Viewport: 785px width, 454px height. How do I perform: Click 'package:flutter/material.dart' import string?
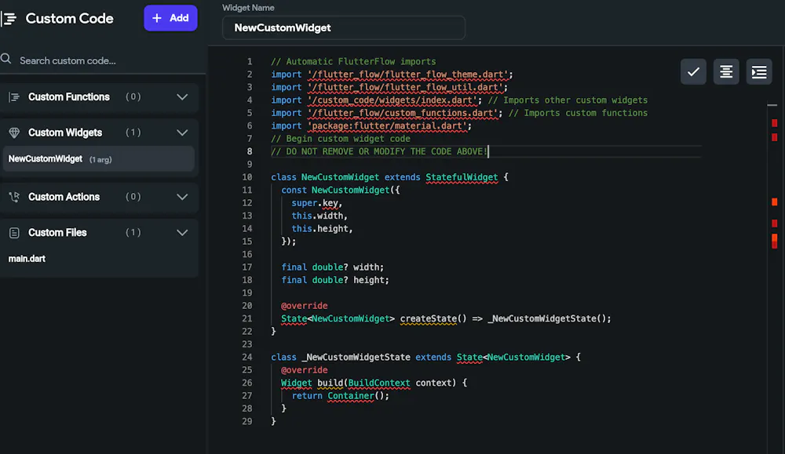tap(388, 126)
